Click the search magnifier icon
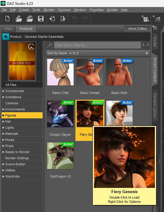 [50, 45]
